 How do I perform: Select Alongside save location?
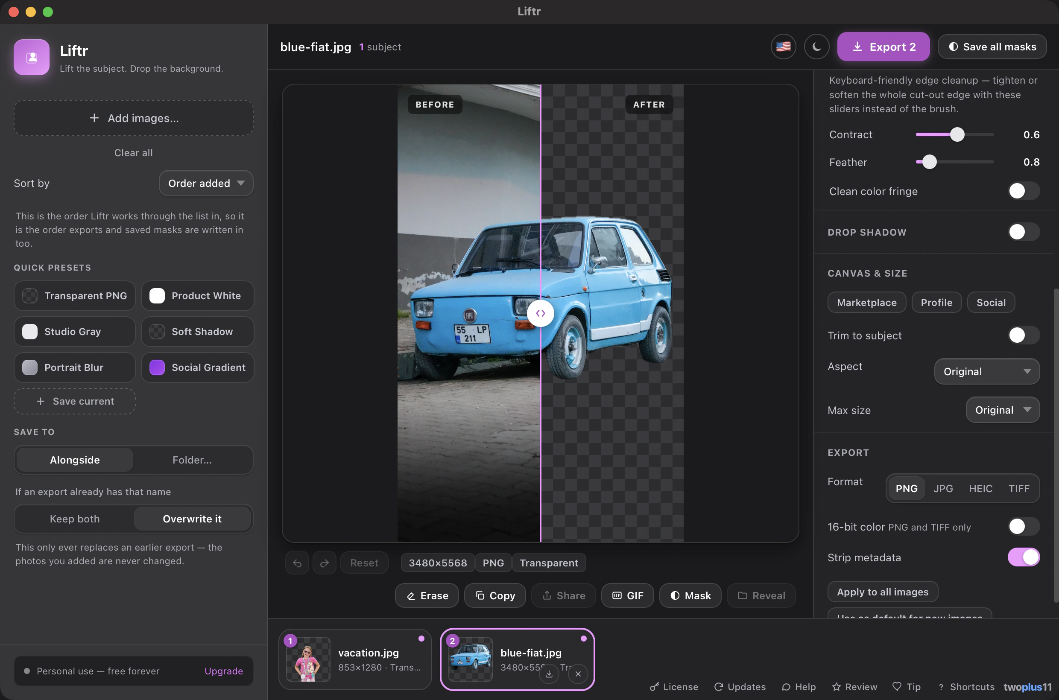[75, 460]
